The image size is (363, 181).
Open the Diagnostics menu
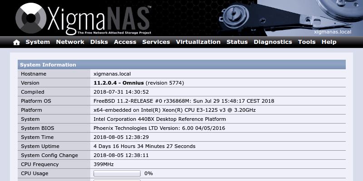(273, 42)
